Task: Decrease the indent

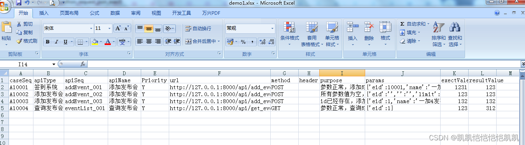Action: click(168, 41)
